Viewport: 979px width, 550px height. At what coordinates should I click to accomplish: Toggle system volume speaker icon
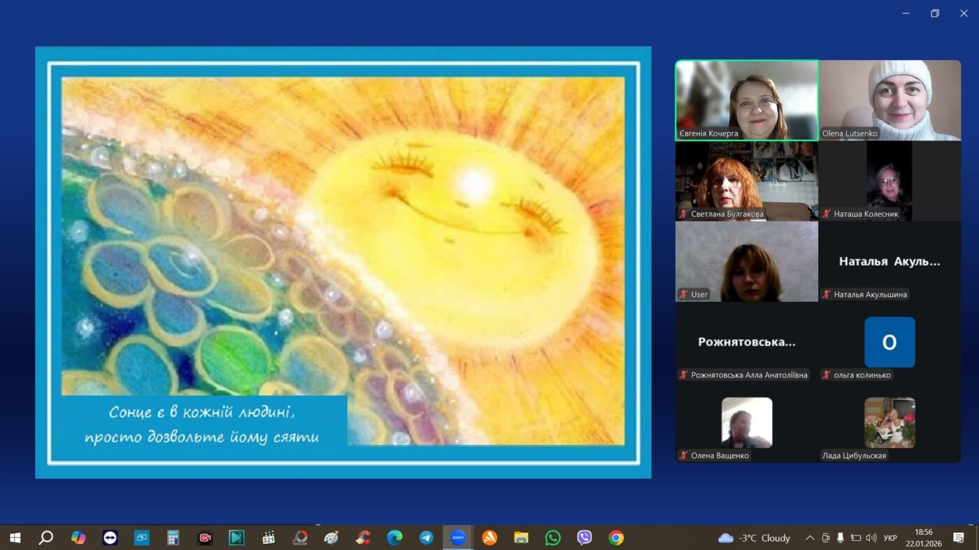(871, 537)
